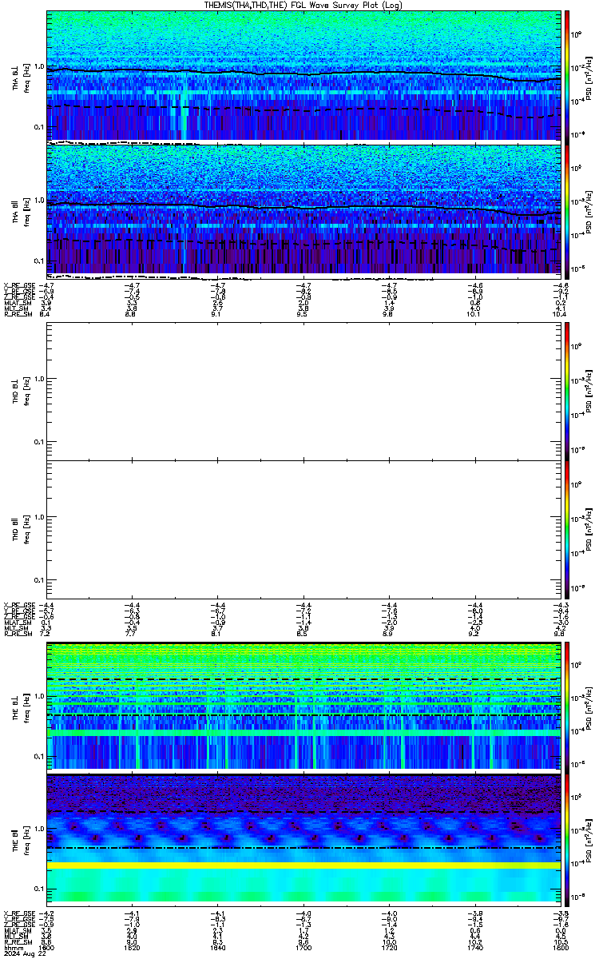The height and width of the screenshot is (959, 599).
Task: Click the empty THD B∥ panel
Action: click(303, 529)
